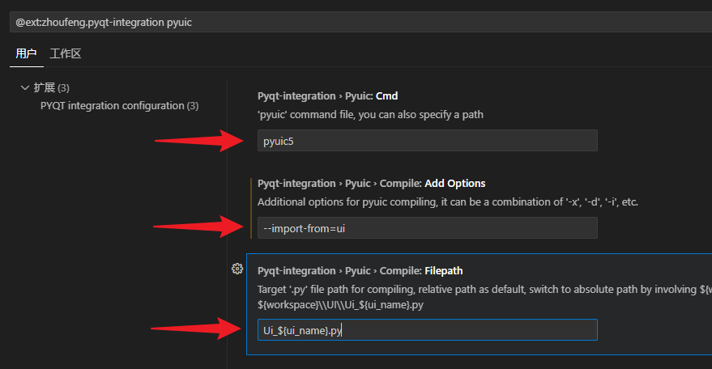
Task: Click the --import-from=ui options field
Action: (427, 228)
